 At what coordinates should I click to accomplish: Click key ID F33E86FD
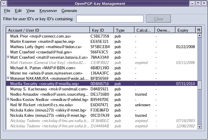[100, 110]
